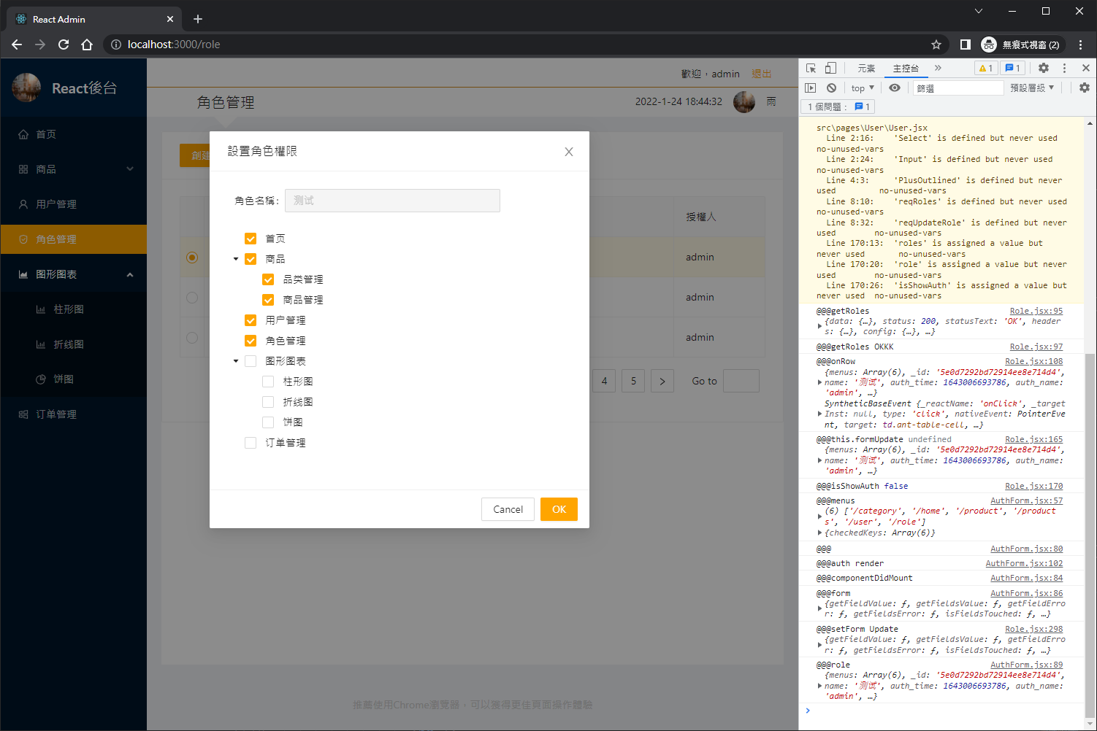Image resolution: width=1097 pixels, height=731 pixels.
Task: Click the sidebar 首页 home item
Action: 74,134
